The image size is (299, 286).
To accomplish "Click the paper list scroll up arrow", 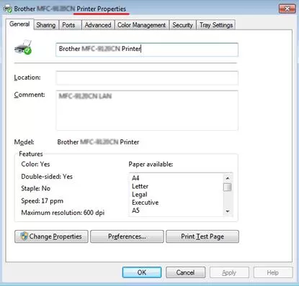I will tap(228, 178).
